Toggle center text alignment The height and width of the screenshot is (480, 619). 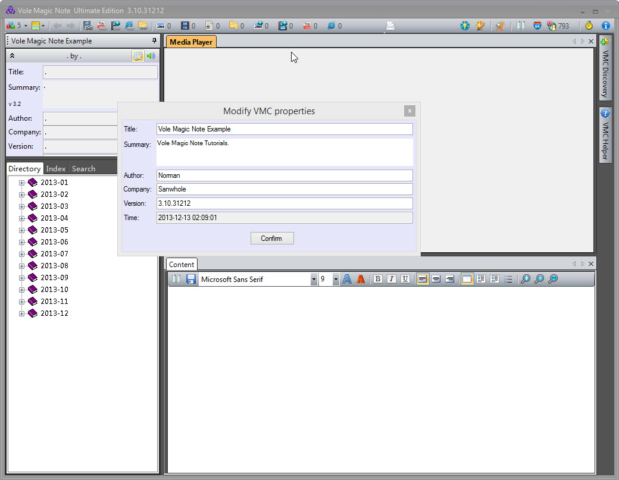tap(436, 279)
